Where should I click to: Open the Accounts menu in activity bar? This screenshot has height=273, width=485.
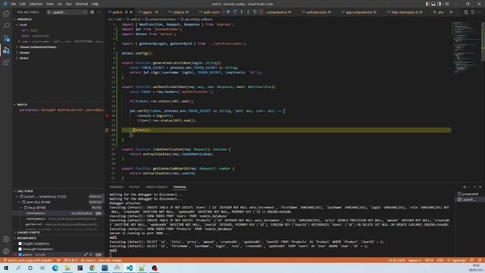point(6,239)
